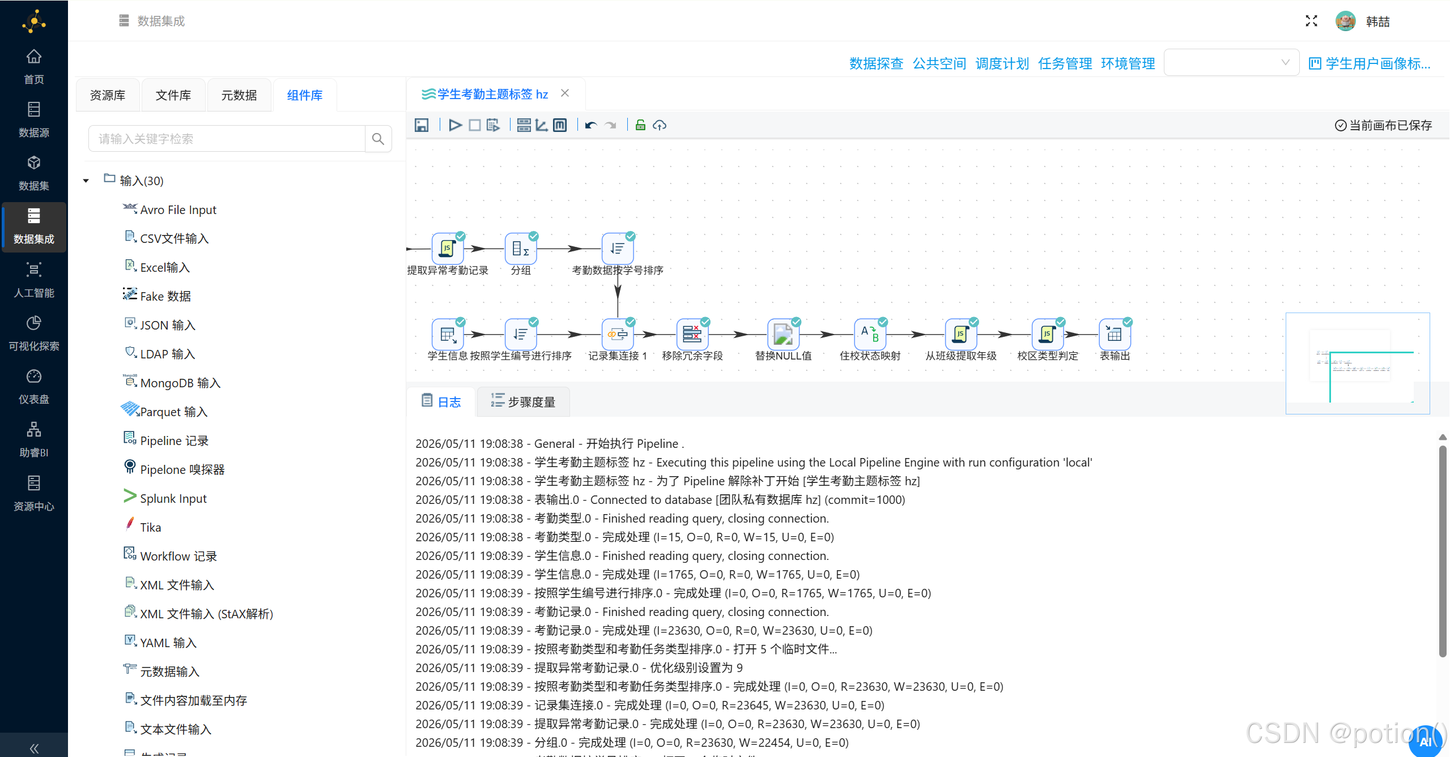Open 人工智能 in the sidebar

tap(34, 280)
